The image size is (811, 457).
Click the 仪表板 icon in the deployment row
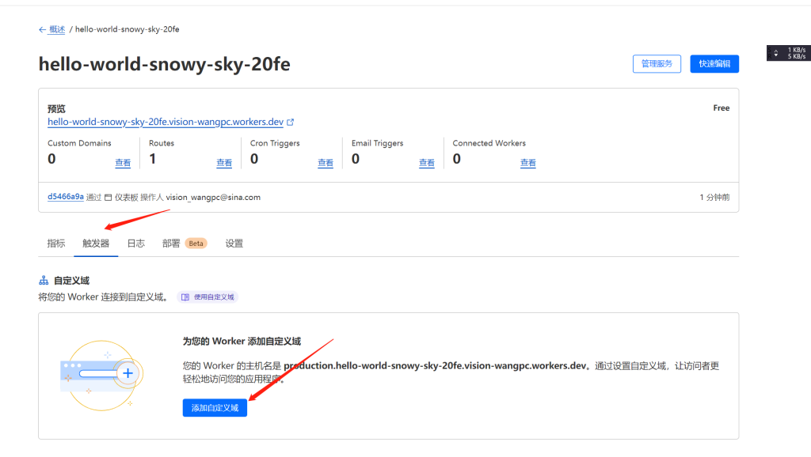point(109,197)
